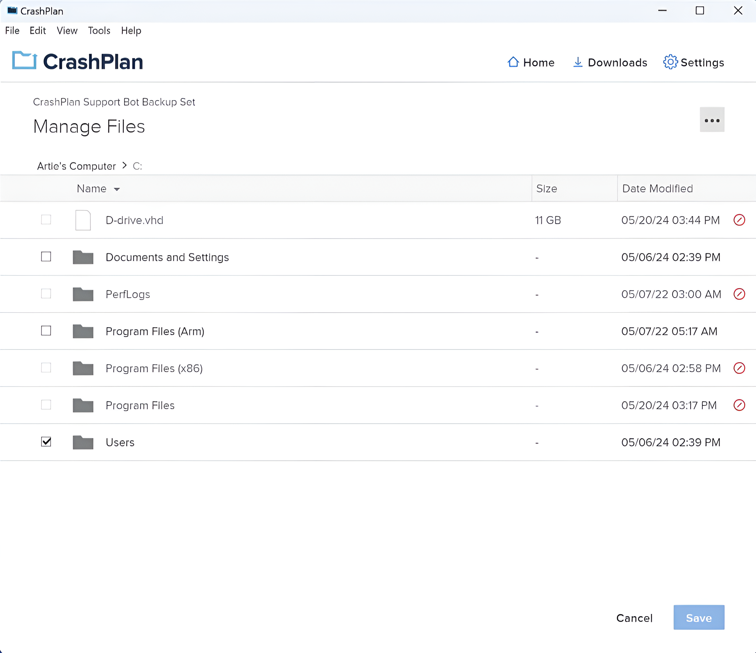This screenshot has height=653, width=756.
Task: Toggle the Program Files (x86) checkbox
Action: pos(46,368)
